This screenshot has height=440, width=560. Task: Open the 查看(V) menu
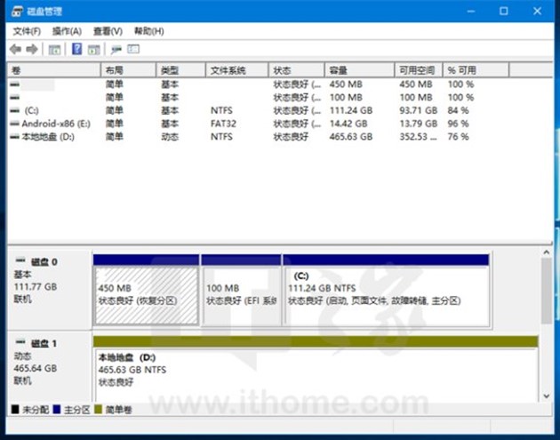tap(107, 31)
